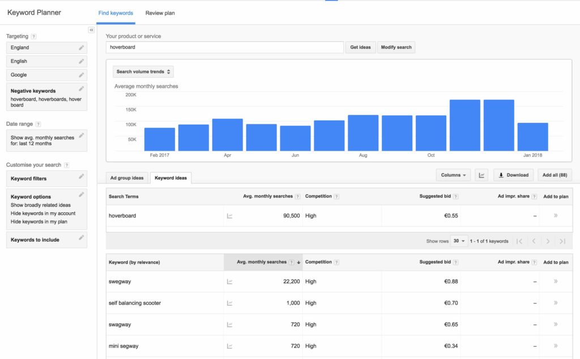Open Date range help question mark
Image resolution: width=580 pixels, height=359 pixels.
click(x=38, y=124)
